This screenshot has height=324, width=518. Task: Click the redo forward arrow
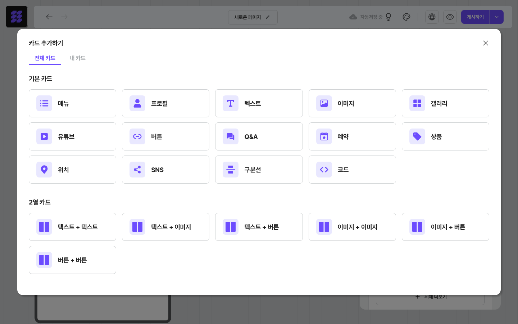pyautogui.click(x=64, y=17)
